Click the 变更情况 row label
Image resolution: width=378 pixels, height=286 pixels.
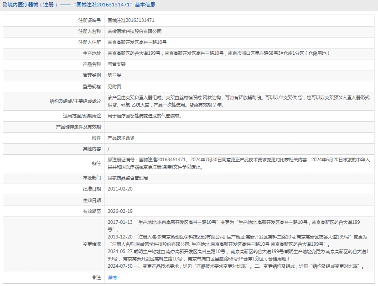click(x=92, y=244)
